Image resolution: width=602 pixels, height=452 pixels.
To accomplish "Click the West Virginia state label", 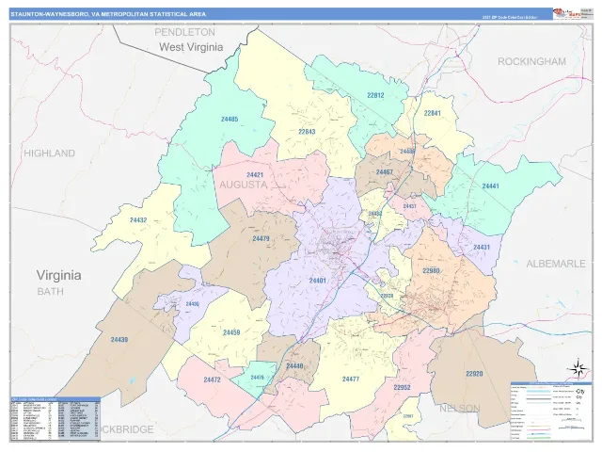I will [191, 47].
